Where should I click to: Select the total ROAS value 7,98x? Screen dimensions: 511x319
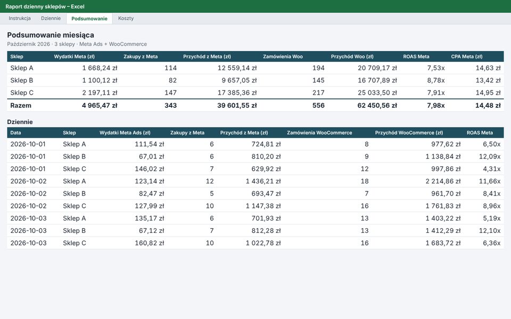pos(436,105)
